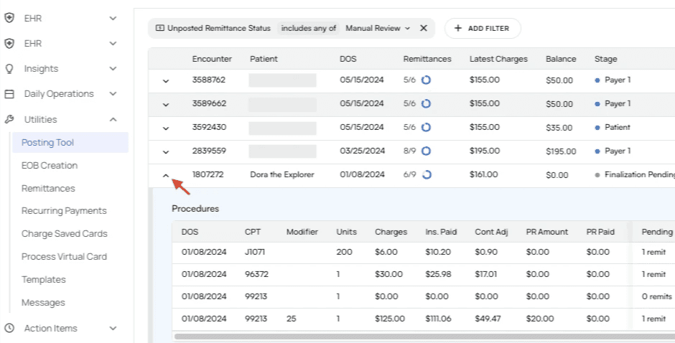Image resolution: width=675 pixels, height=343 pixels.
Task: Click the DOS date 03/25/2024
Action: click(x=362, y=151)
